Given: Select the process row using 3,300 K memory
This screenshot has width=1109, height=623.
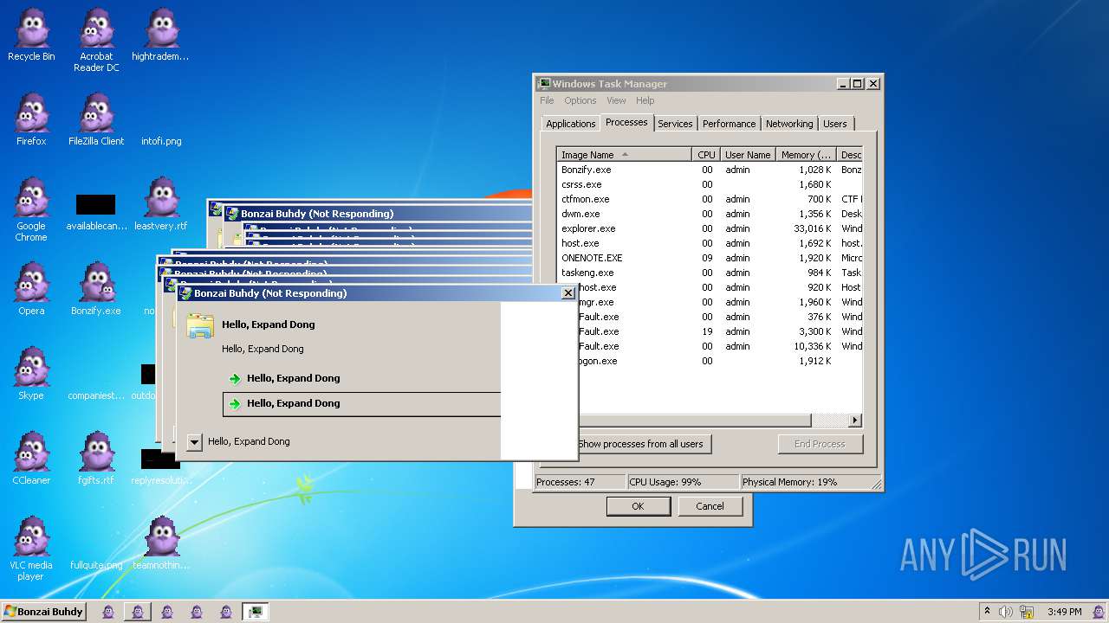Looking at the screenshot, I should (x=719, y=331).
